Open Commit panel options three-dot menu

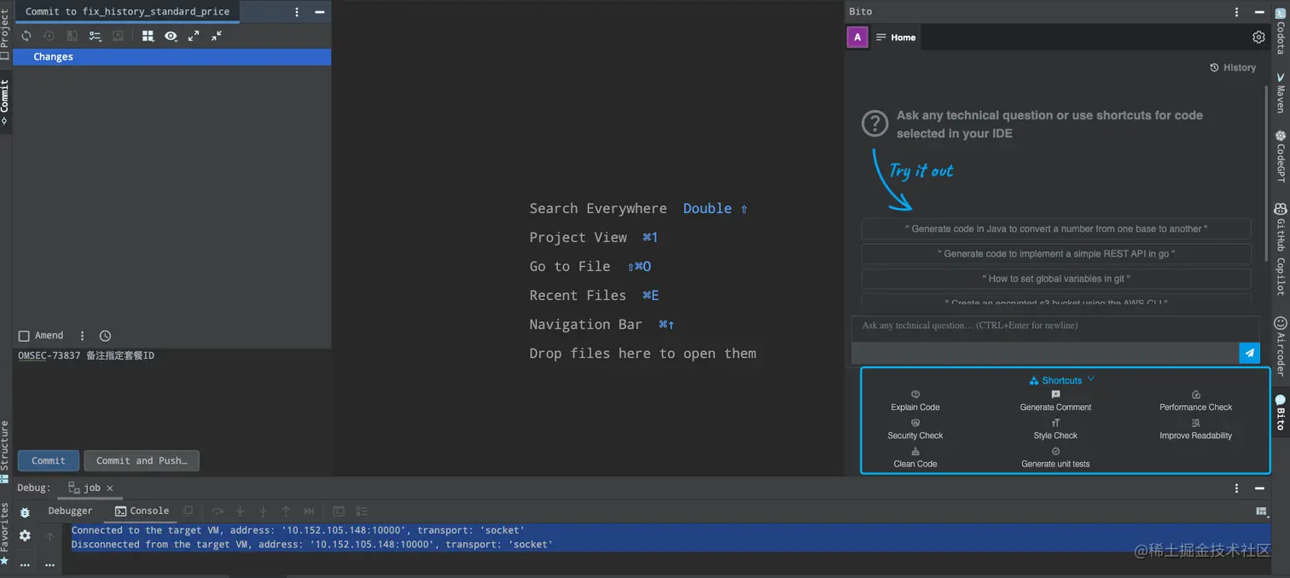tap(297, 12)
